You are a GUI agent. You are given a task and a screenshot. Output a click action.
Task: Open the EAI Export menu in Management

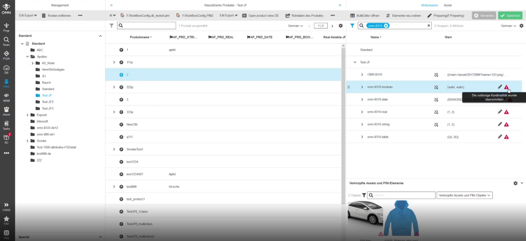coord(28,15)
